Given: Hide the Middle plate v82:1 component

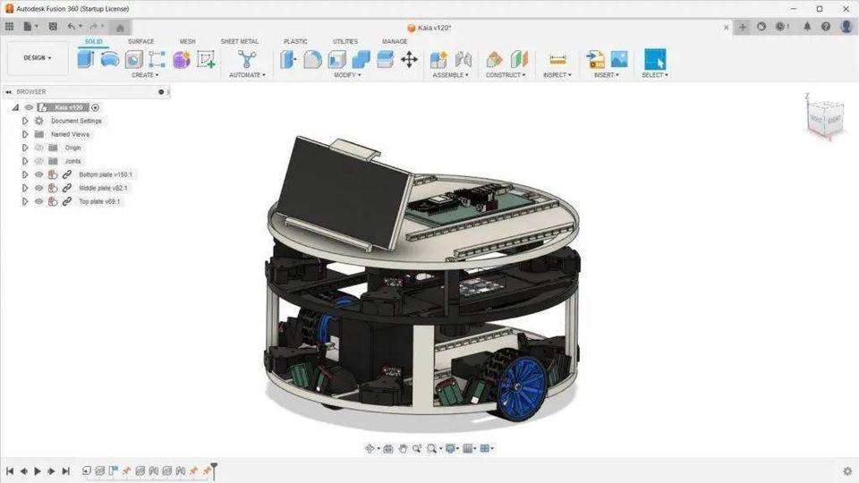Looking at the screenshot, I should 38,188.
